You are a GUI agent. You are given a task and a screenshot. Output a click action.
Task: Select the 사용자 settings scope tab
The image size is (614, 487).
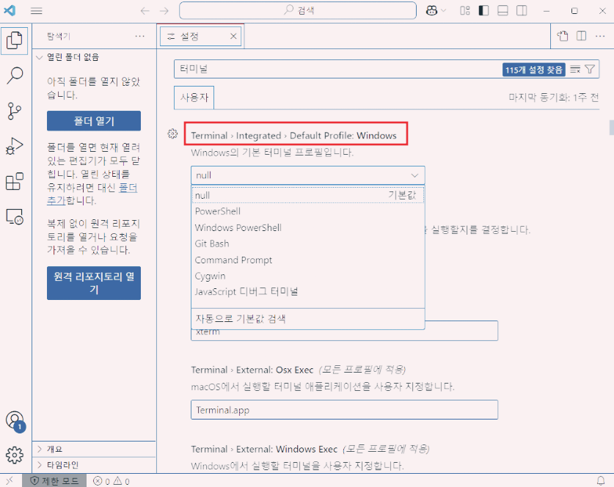click(194, 98)
